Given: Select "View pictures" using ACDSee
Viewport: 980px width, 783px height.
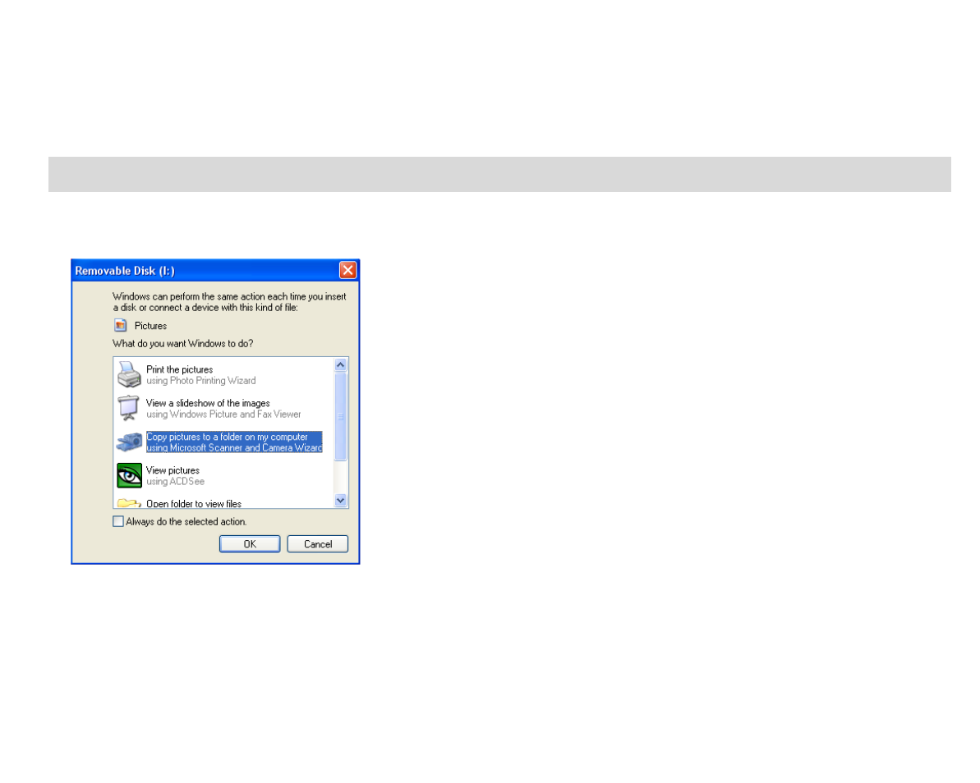Looking at the screenshot, I should tap(173, 471).
